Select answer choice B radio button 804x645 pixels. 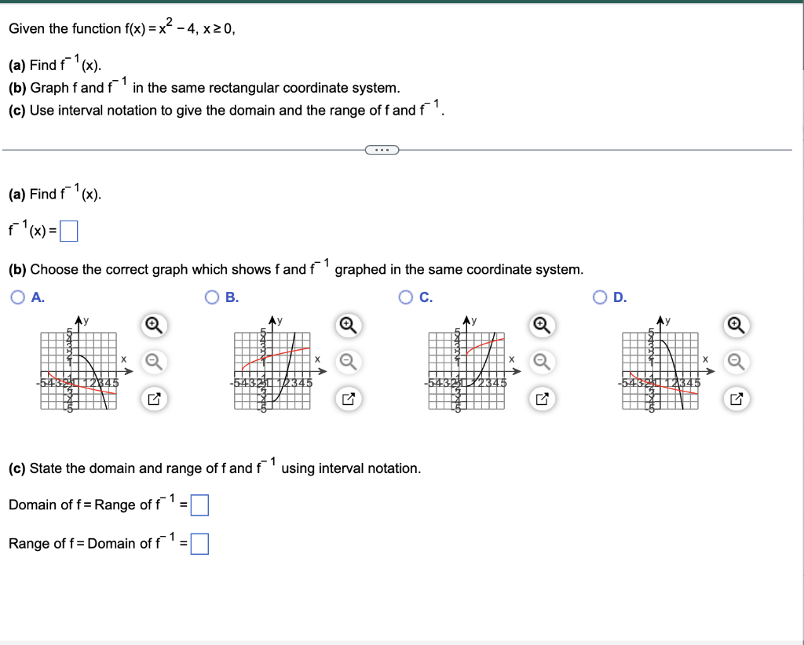click(x=211, y=297)
